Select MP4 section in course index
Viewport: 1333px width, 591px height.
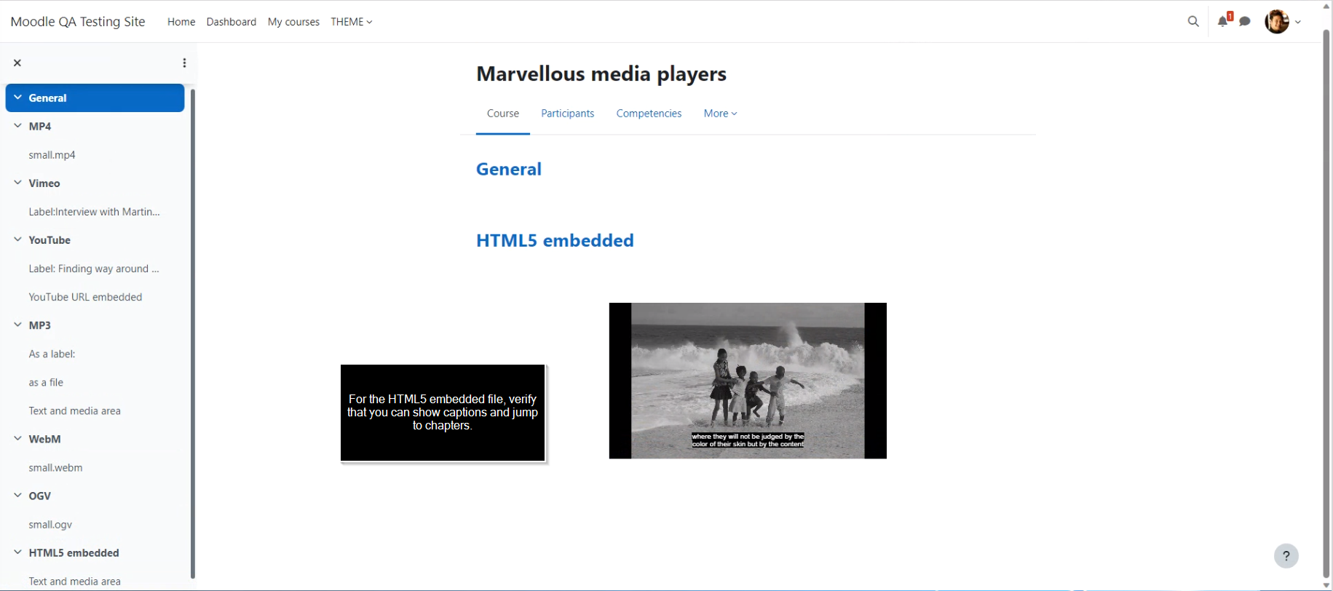point(40,126)
